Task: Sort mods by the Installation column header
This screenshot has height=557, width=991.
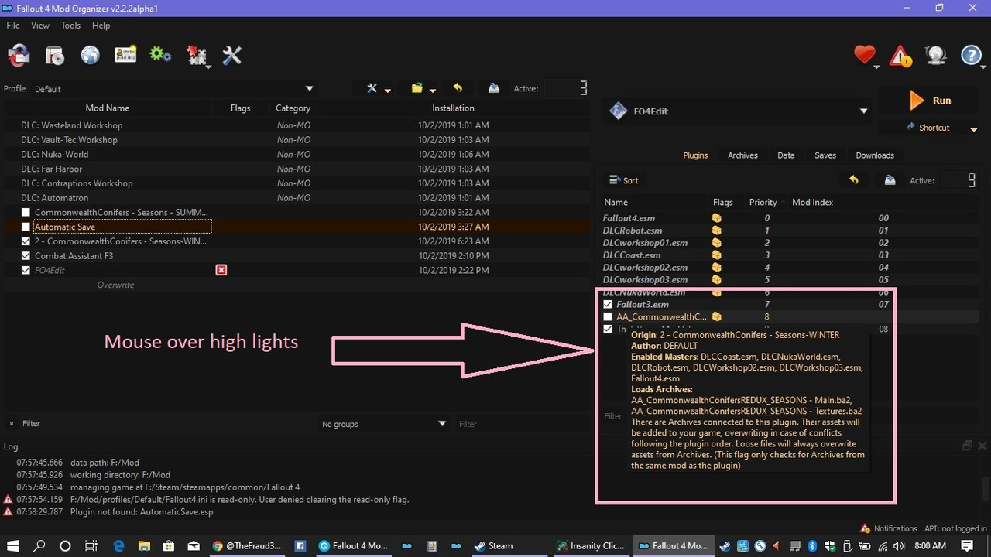Action: click(453, 108)
